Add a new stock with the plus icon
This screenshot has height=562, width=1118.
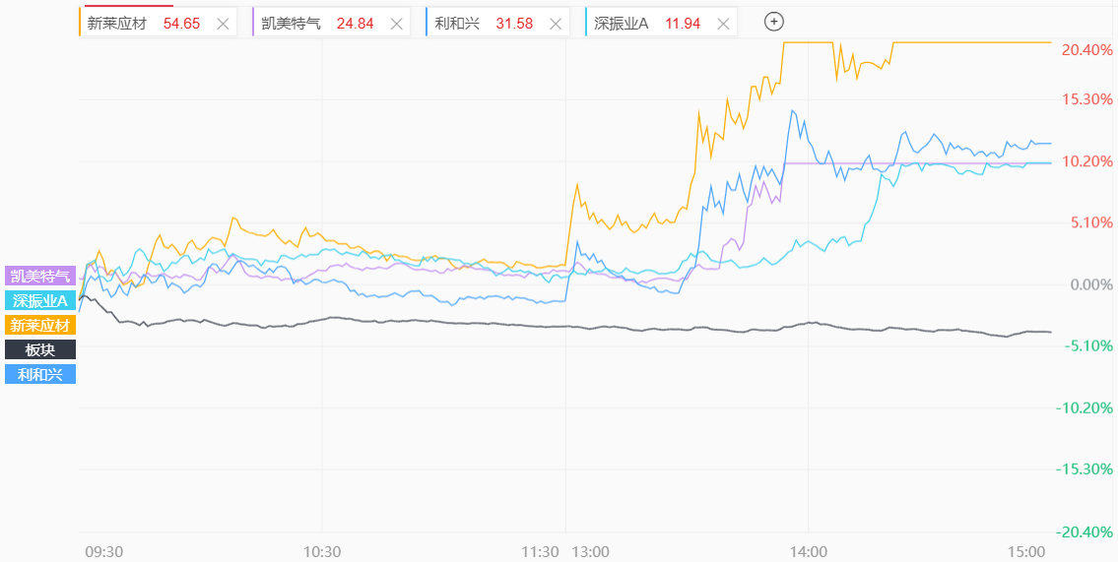tap(774, 22)
